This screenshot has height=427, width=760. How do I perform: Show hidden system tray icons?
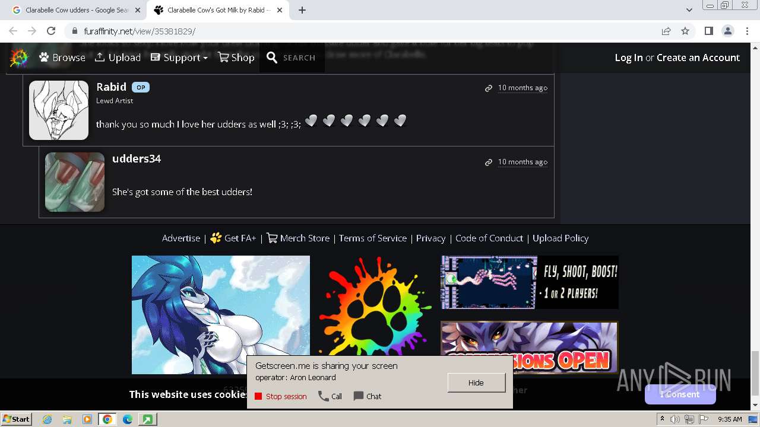tap(663, 419)
